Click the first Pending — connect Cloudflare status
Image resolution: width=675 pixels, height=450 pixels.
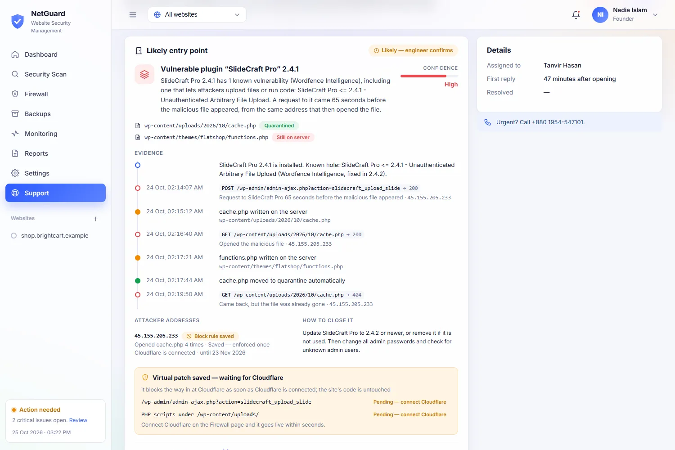point(410,402)
